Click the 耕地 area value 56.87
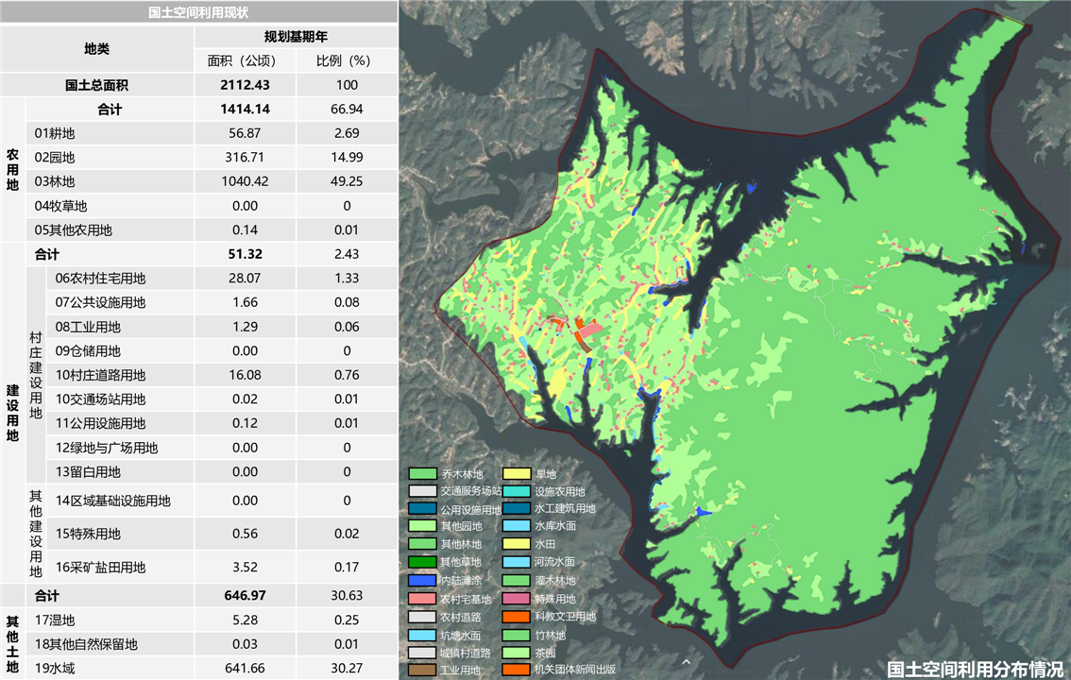Screen dimensions: 1071x680 point(245,133)
